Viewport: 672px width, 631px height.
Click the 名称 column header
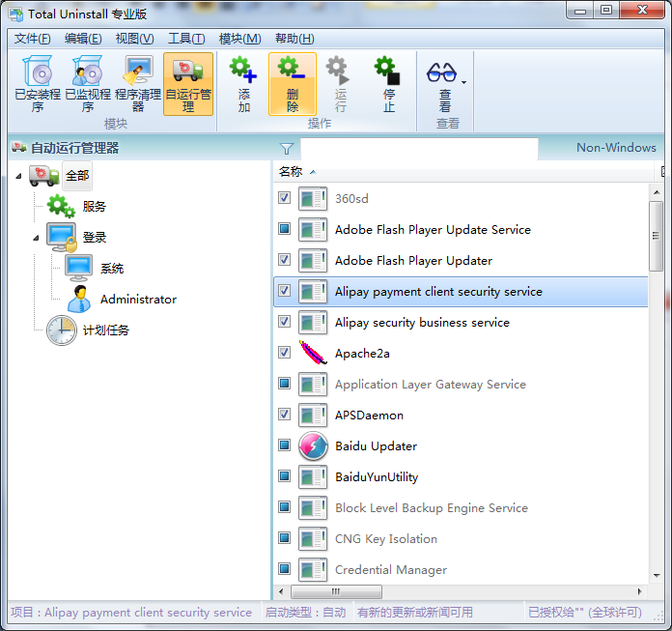pos(291,172)
